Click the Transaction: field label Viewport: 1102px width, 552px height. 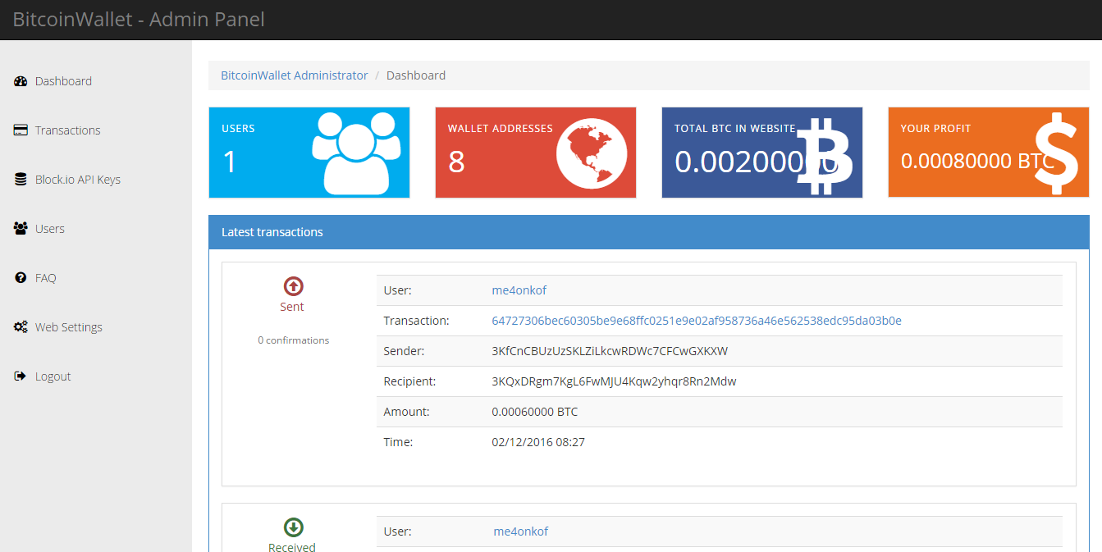[416, 321]
